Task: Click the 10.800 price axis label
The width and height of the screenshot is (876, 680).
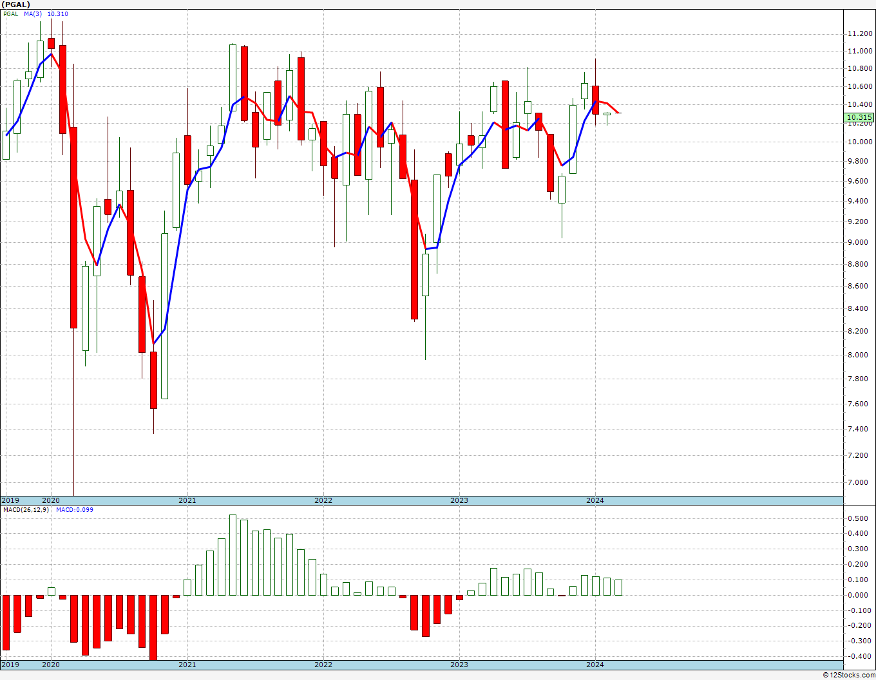Action: (x=861, y=68)
